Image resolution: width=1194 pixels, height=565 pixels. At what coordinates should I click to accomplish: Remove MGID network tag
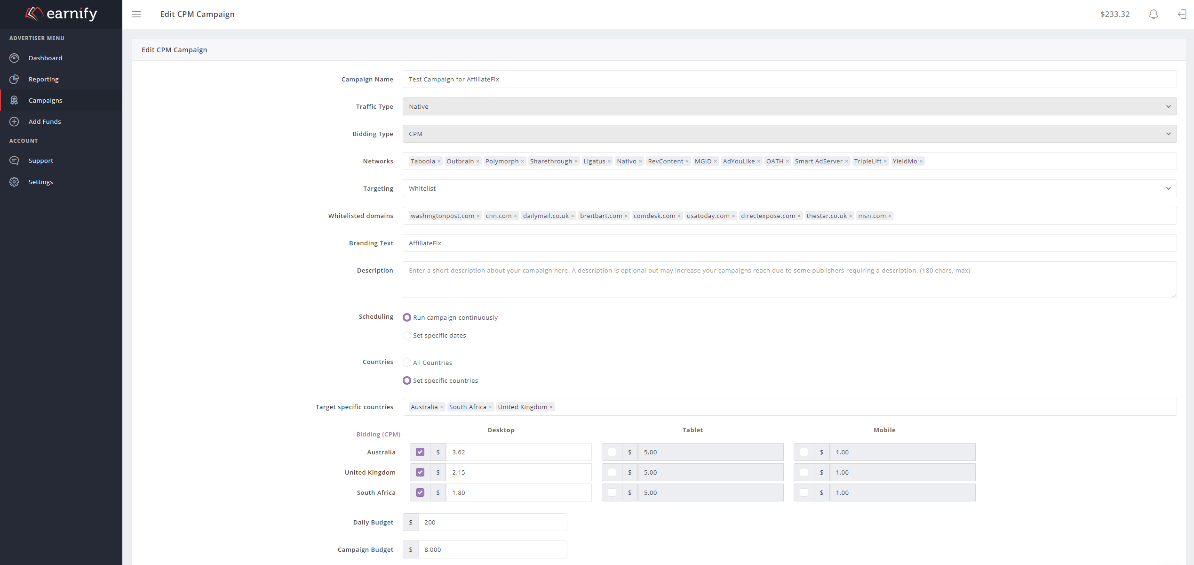click(715, 161)
